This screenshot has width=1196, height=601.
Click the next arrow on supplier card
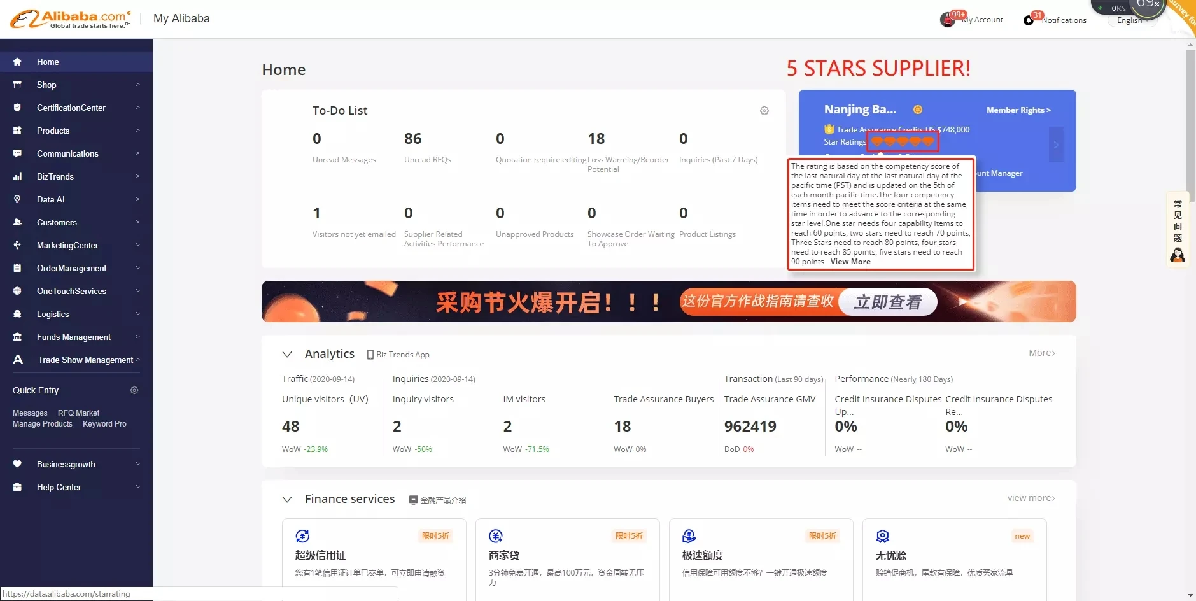[x=1056, y=145]
